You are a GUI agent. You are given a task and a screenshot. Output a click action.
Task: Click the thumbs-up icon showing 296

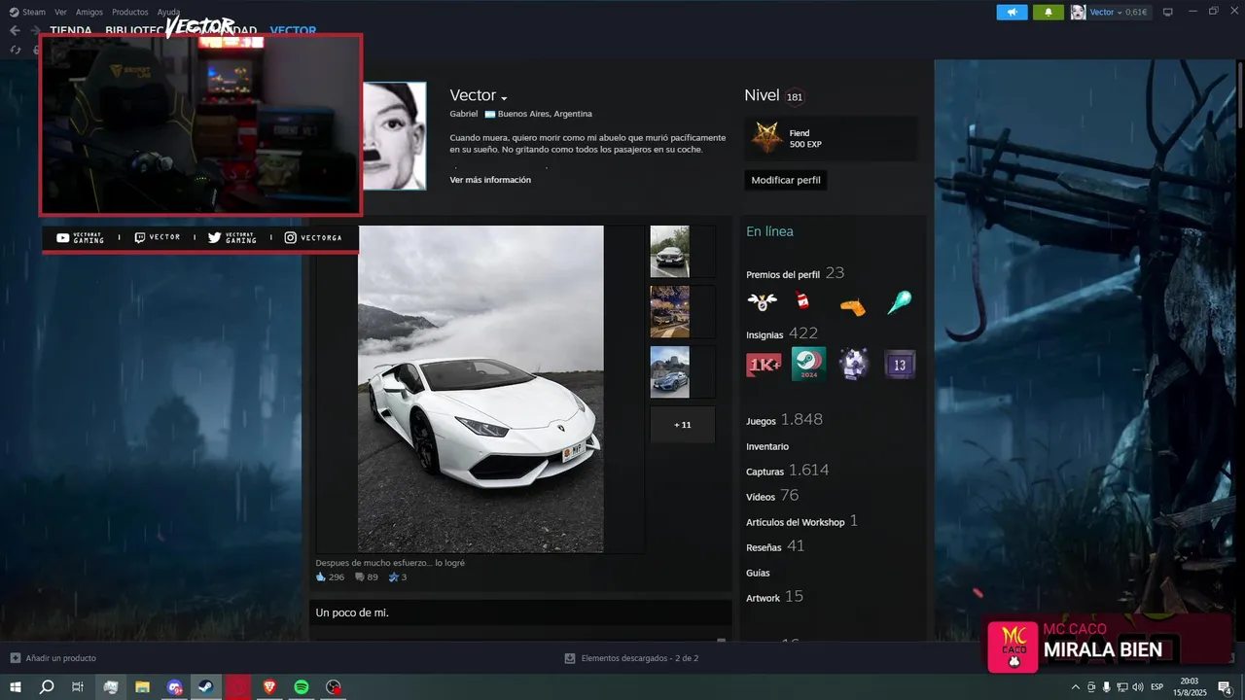[x=321, y=577]
